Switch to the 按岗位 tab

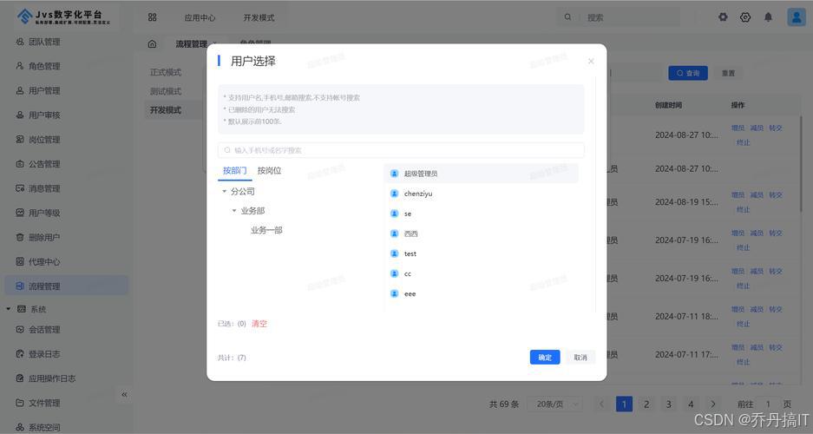[269, 171]
